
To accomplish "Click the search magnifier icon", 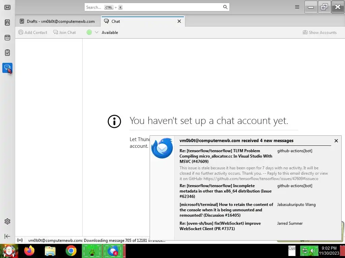I will tap(225, 7).
